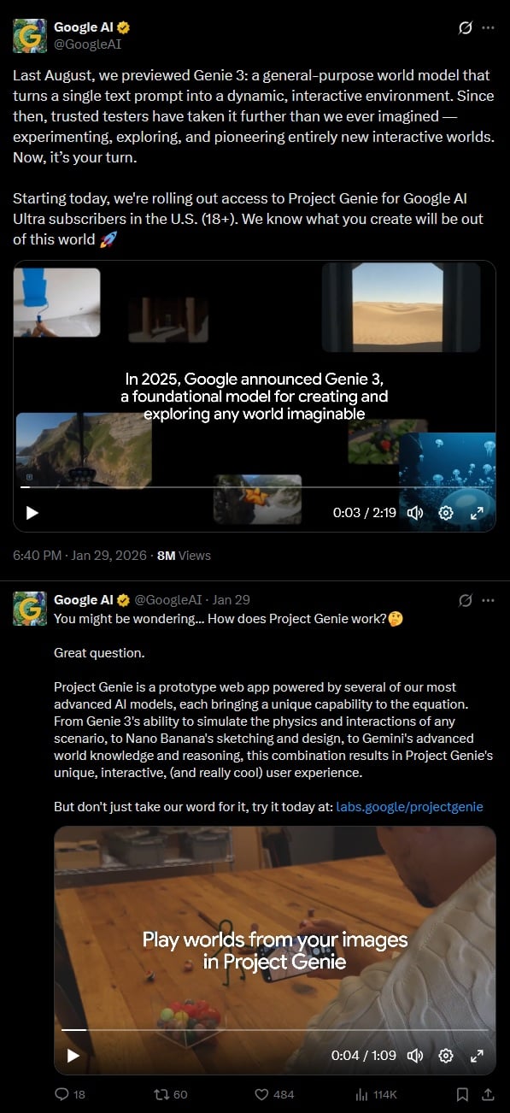This screenshot has height=1113, width=510.
Task: Reply using the comment icon with 18
Action: coord(69,1094)
